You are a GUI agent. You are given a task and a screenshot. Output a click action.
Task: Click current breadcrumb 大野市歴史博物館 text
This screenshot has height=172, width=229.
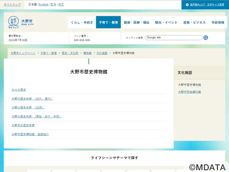(123, 53)
